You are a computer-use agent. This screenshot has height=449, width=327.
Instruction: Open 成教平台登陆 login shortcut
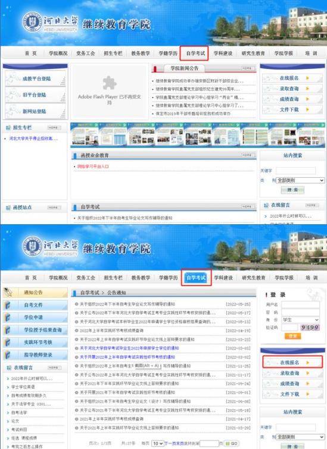36,79
